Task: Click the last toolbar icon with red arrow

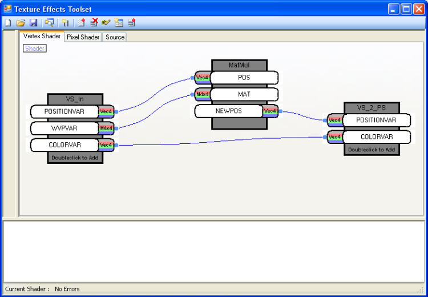Action: click(131, 23)
